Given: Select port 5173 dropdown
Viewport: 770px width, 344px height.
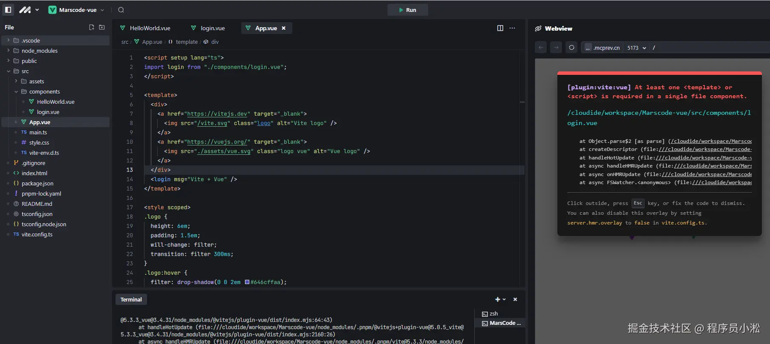Looking at the screenshot, I should tap(637, 48).
